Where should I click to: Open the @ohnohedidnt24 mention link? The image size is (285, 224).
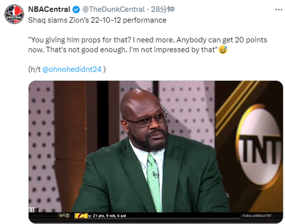point(72,69)
